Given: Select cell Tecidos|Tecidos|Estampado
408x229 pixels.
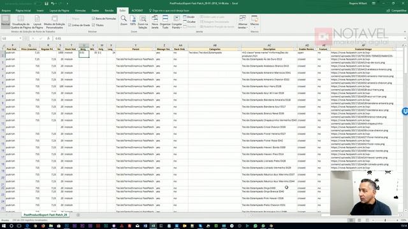Looking at the screenshot, I should [215, 54].
